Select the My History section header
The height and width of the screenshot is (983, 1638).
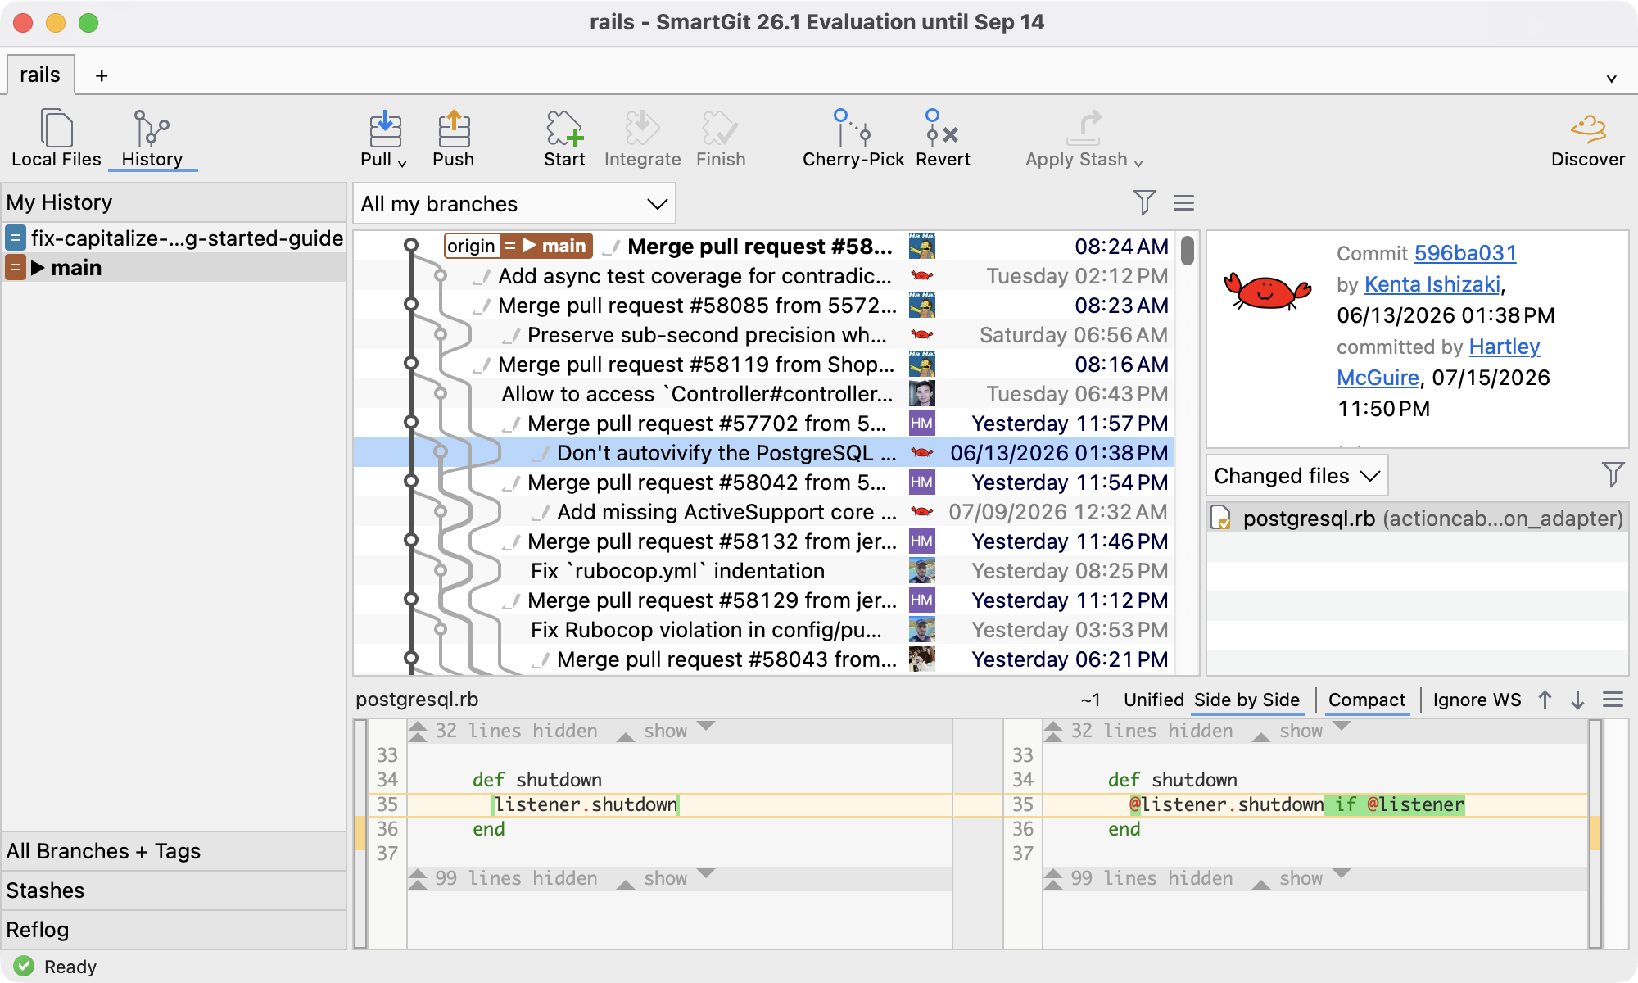(174, 202)
